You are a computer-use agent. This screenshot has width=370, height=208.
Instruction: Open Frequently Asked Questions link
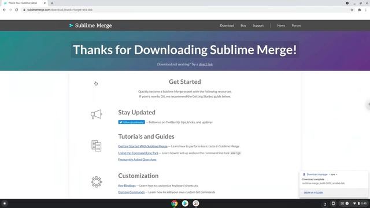point(137,159)
